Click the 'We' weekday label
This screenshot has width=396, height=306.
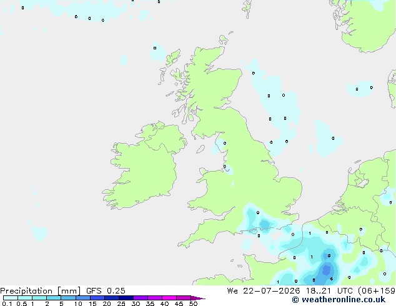(x=232, y=291)
